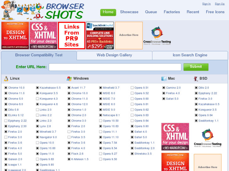The height and width of the screenshot is (171, 229).
Task: Click the Mac Finder icon
Action: pyautogui.click(x=164, y=78)
